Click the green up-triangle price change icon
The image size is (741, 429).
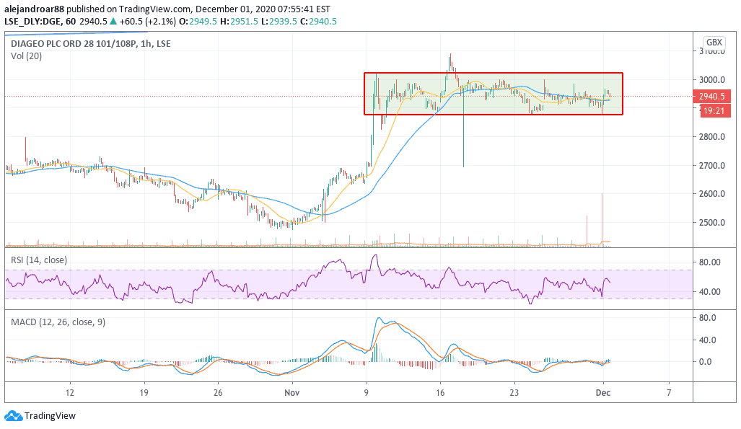pyautogui.click(x=113, y=21)
